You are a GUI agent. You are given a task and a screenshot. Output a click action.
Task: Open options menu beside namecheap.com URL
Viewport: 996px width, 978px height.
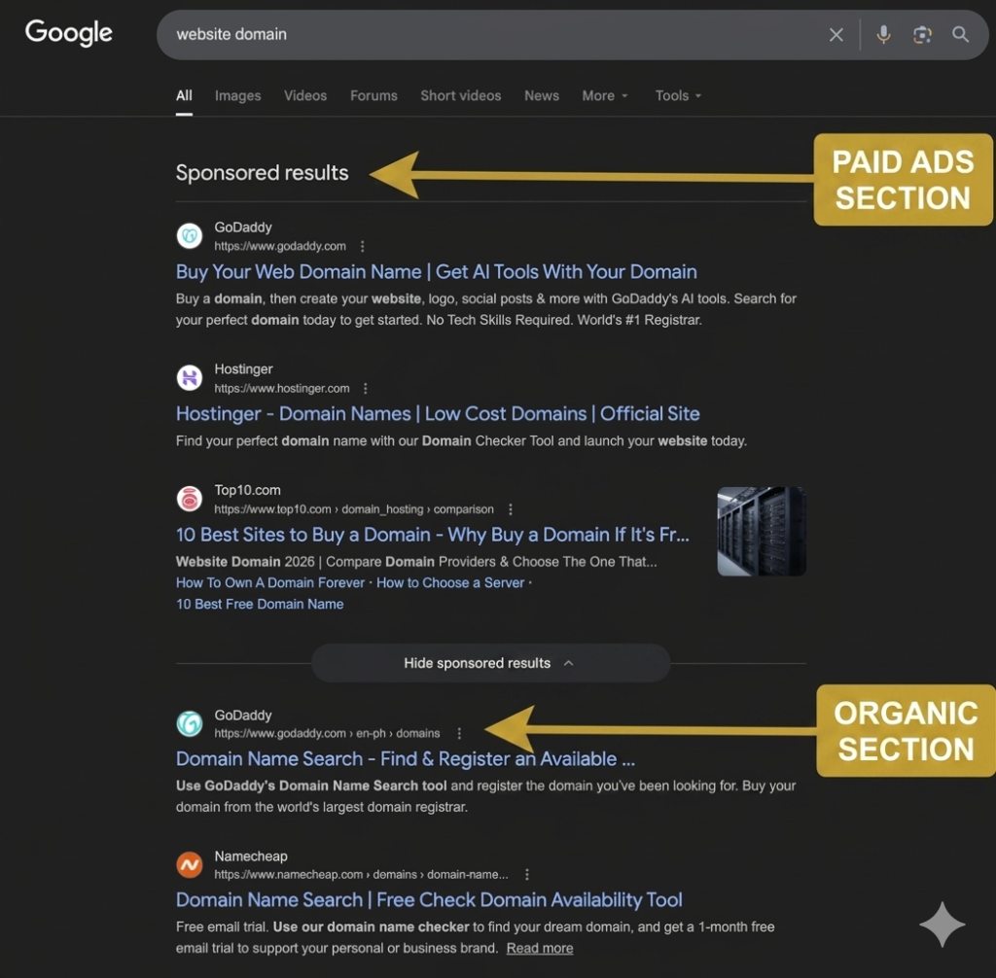526,875
